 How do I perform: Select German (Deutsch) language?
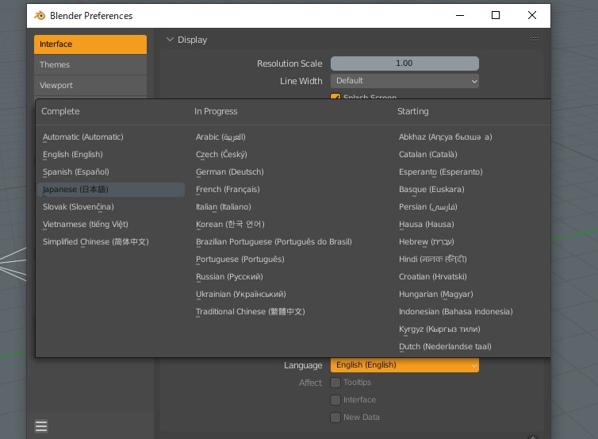229,172
